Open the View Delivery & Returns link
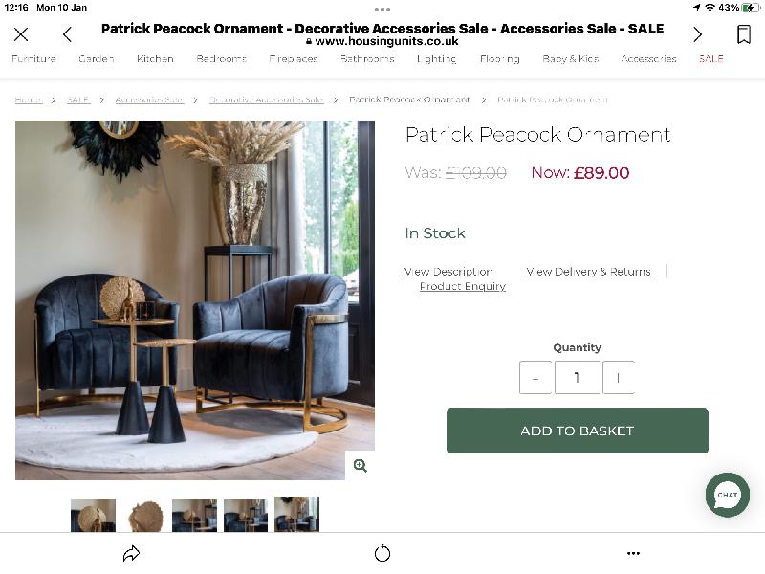This screenshot has height=574, width=765. [x=588, y=272]
